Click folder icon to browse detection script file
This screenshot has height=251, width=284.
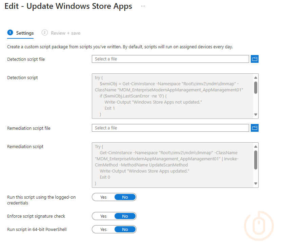click(x=255, y=59)
